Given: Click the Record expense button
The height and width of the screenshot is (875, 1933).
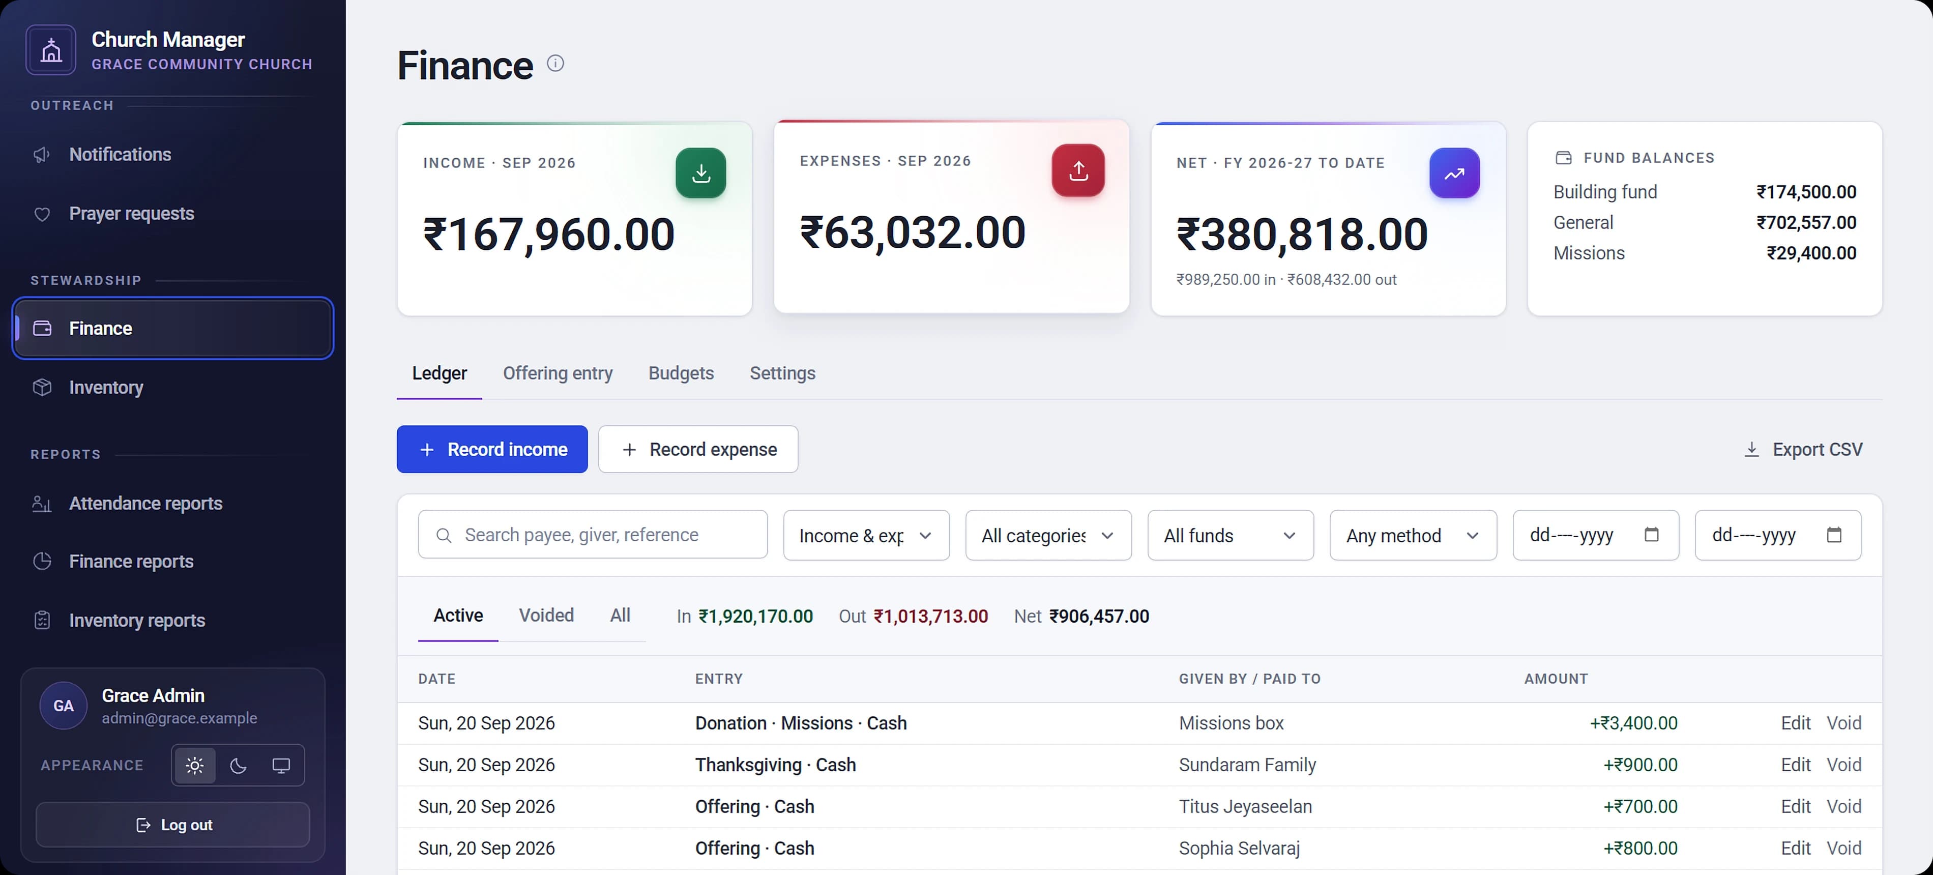Looking at the screenshot, I should click(x=698, y=450).
